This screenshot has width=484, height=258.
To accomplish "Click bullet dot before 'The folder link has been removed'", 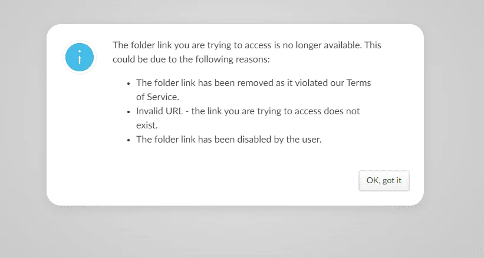I will [129, 84].
